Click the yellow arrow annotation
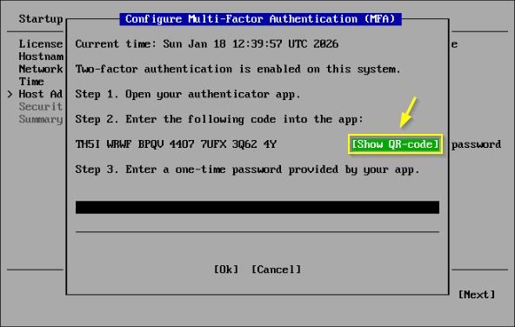This screenshot has width=515, height=327. (408, 112)
